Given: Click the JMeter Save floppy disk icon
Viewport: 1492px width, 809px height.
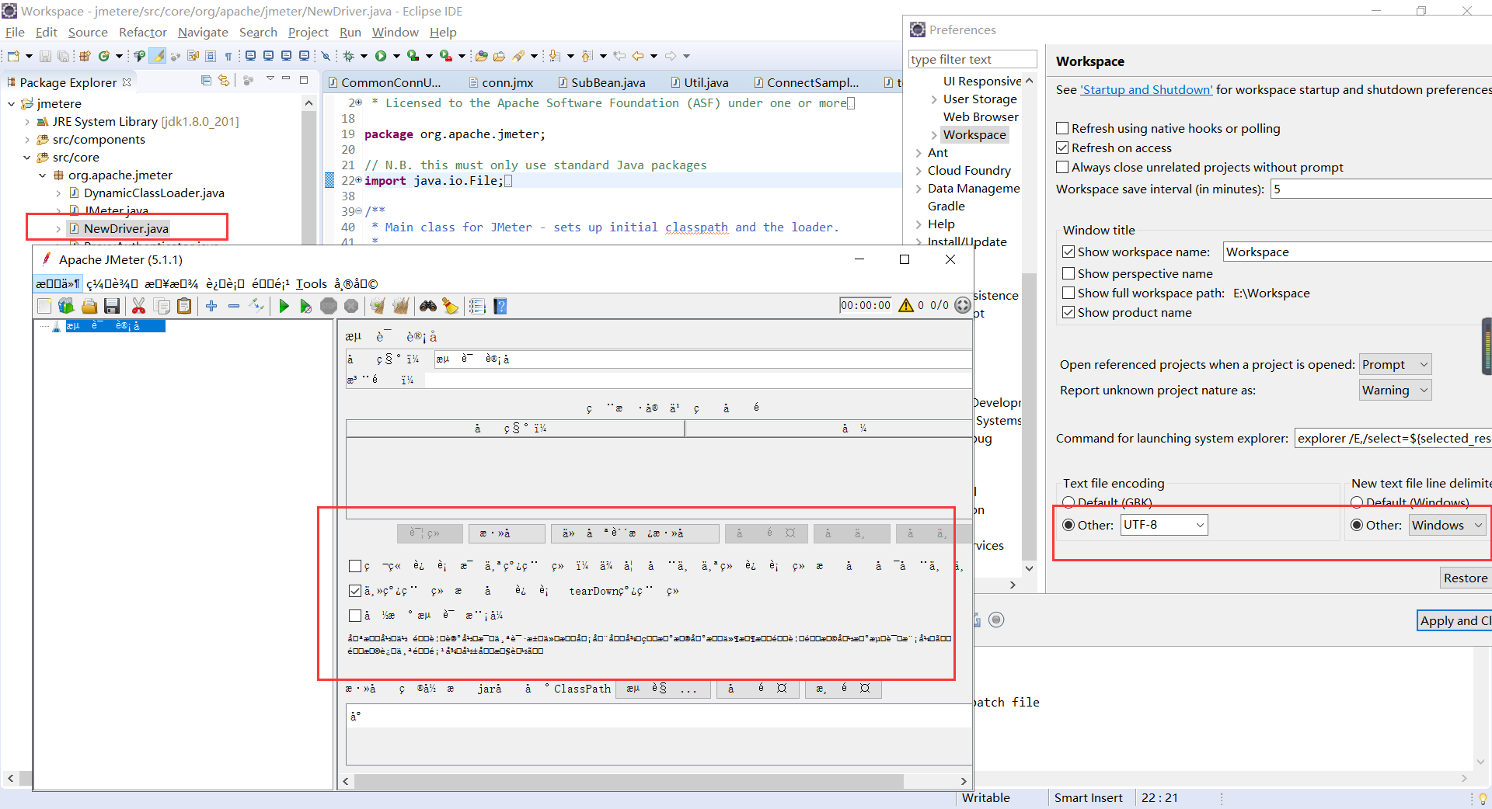Looking at the screenshot, I should tap(112, 307).
